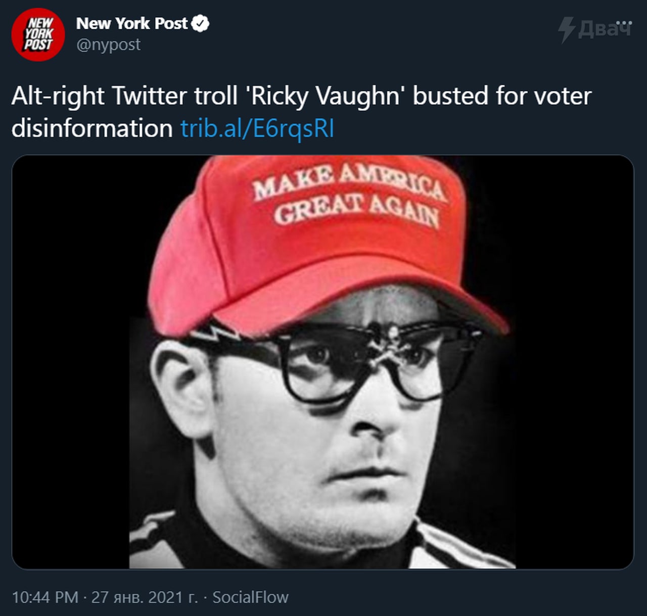Click the Двач watermark text
This screenshot has width=647, height=616.
606,29
